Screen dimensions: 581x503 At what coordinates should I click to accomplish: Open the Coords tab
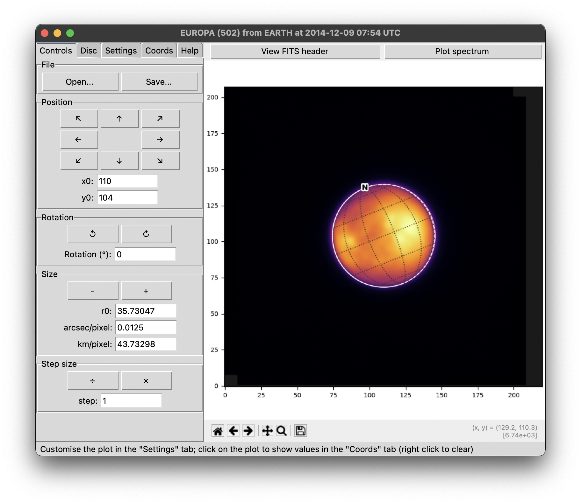click(x=159, y=51)
